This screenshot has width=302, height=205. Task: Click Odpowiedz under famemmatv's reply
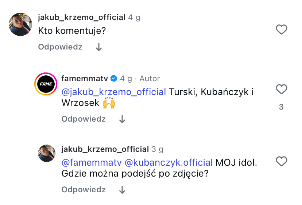(x=84, y=119)
